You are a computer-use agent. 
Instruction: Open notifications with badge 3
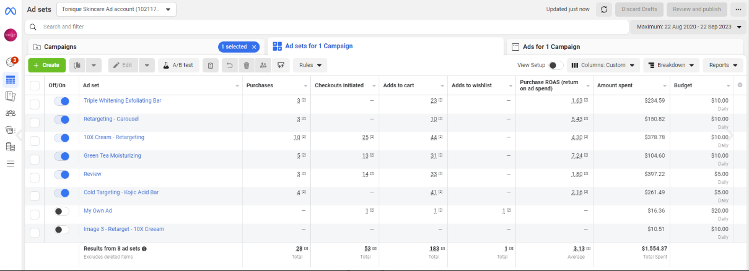coord(11,62)
